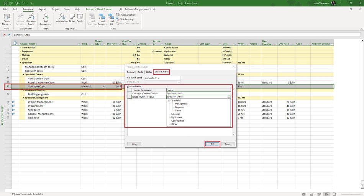
Task: Switch to Team Planner view in status bar
Action: (319, 194)
